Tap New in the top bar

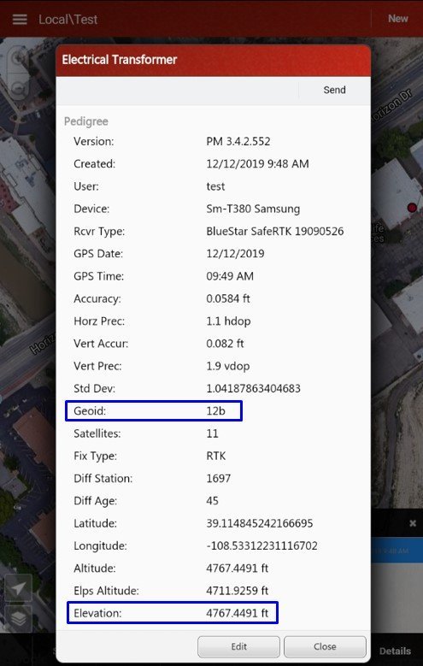point(398,19)
